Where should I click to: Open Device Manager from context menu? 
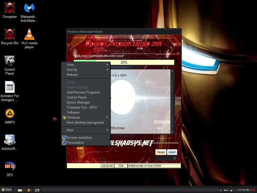point(86,103)
